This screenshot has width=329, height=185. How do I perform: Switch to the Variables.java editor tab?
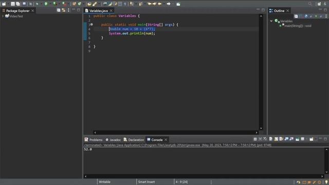coord(98,11)
